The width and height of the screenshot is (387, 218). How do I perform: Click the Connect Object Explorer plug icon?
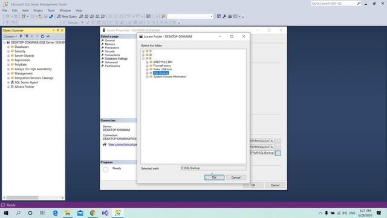click(21, 36)
